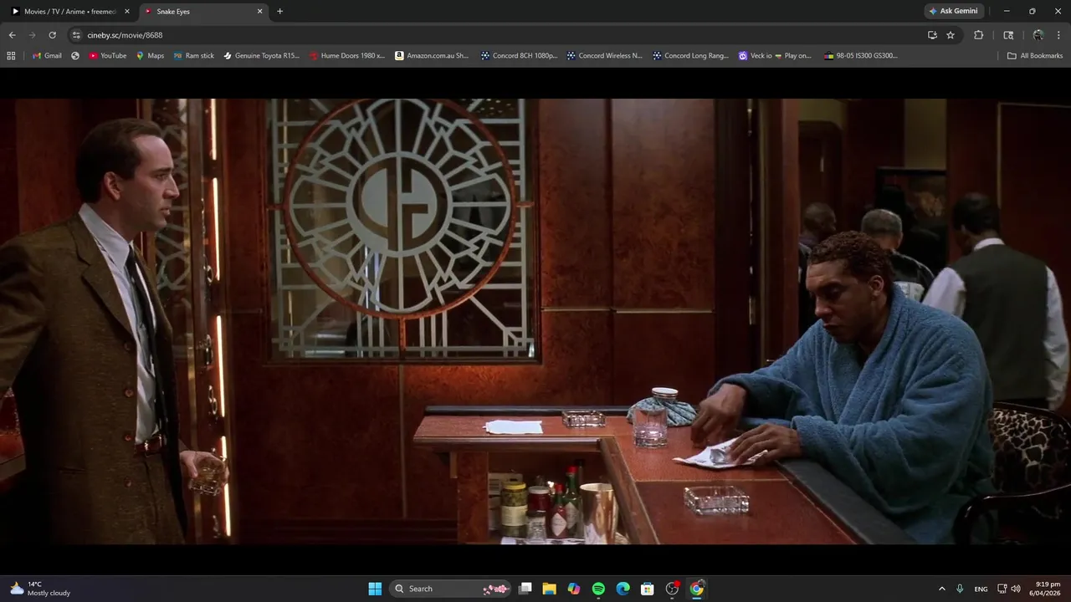Open a new browser tab
Screen dimensions: 1071x602
coord(279,12)
